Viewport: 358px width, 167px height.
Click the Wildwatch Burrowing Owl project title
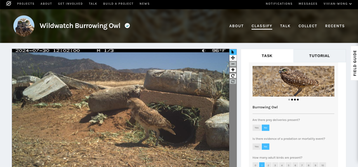click(x=80, y=26)
